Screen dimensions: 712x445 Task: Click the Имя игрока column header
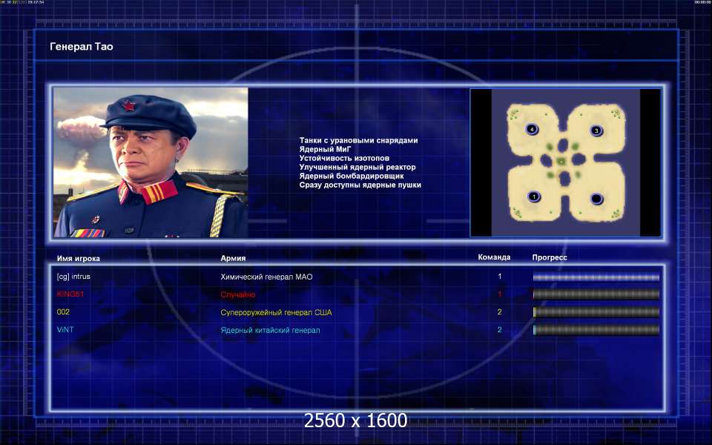(x=79, y=258)
